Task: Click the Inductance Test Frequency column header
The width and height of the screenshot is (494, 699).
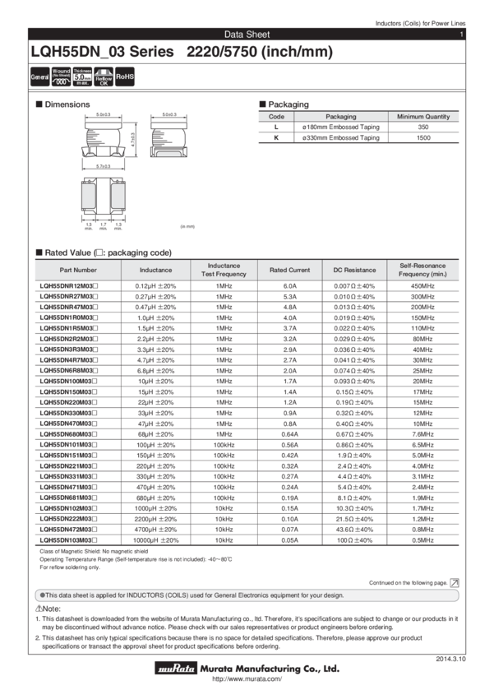Action: pos(224,270)
